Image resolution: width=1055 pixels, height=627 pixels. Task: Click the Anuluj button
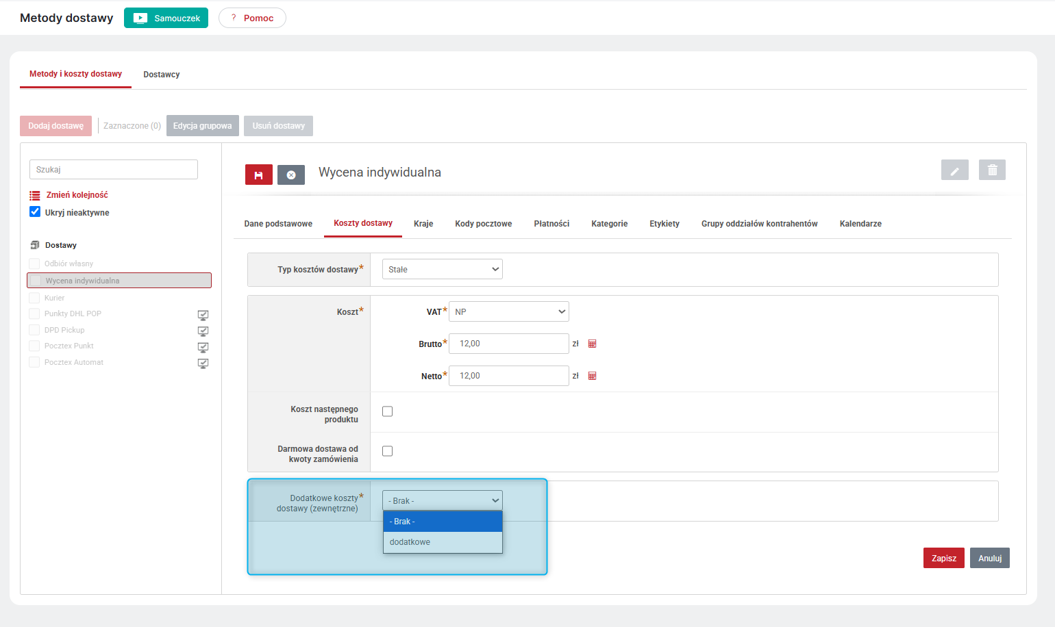point(990,558)
